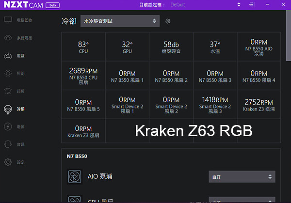Click gear icon beside cooling profile dropdown

[168, 21]
